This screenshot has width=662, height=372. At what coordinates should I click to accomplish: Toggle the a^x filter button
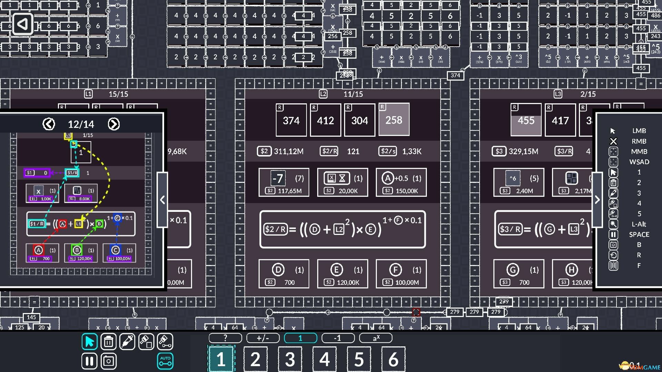tap(376, 338)
